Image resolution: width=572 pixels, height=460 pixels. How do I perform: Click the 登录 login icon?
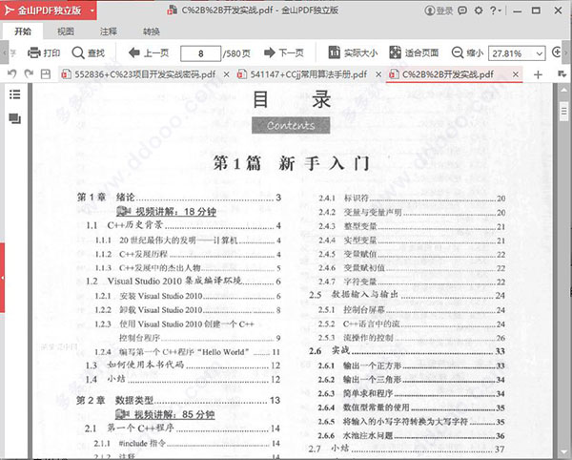click(x=439, y=10)
